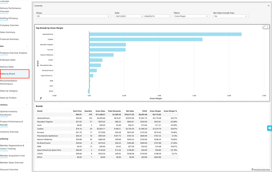
Task: Go to Employee Sales page
Action: 8,60
